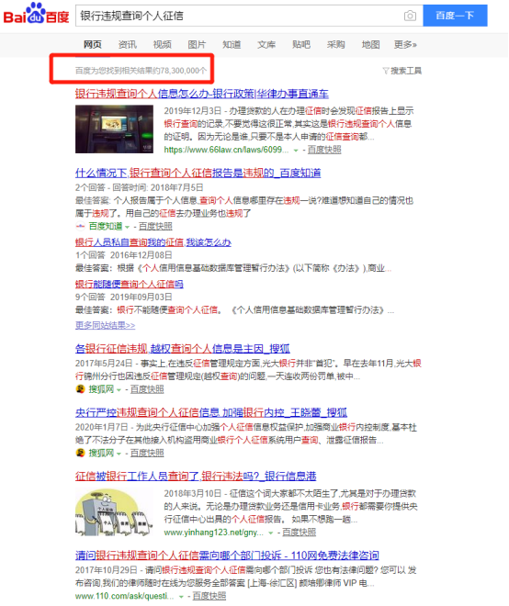Click the search query input field

point(240,16)
